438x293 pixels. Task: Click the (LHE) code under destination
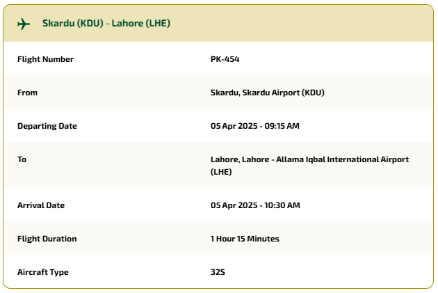[x=221, y=172]
